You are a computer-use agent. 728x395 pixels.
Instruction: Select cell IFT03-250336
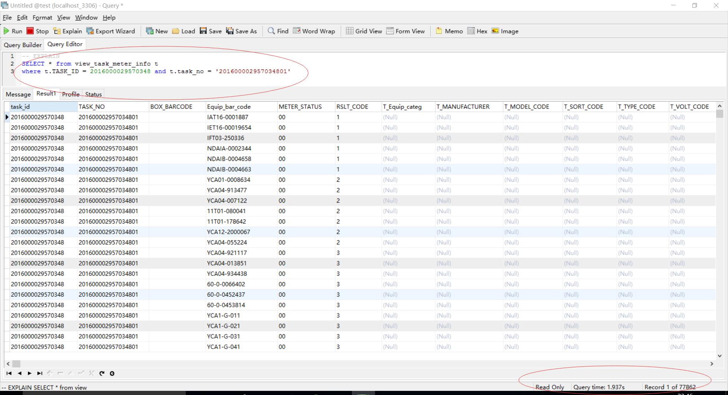tap(241, 138)
